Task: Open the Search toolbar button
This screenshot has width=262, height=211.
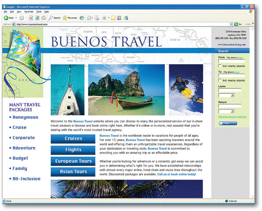Action: (x=55, y=18)
